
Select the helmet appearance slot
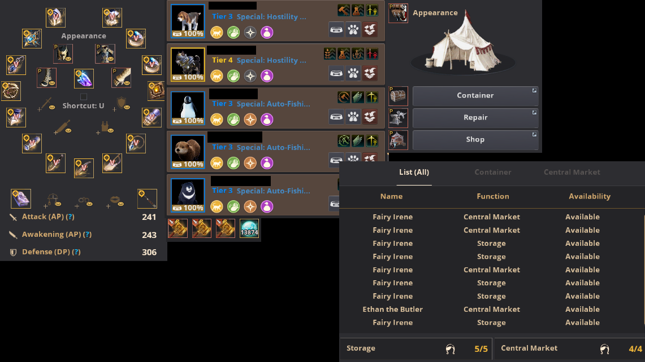(63, 54)
